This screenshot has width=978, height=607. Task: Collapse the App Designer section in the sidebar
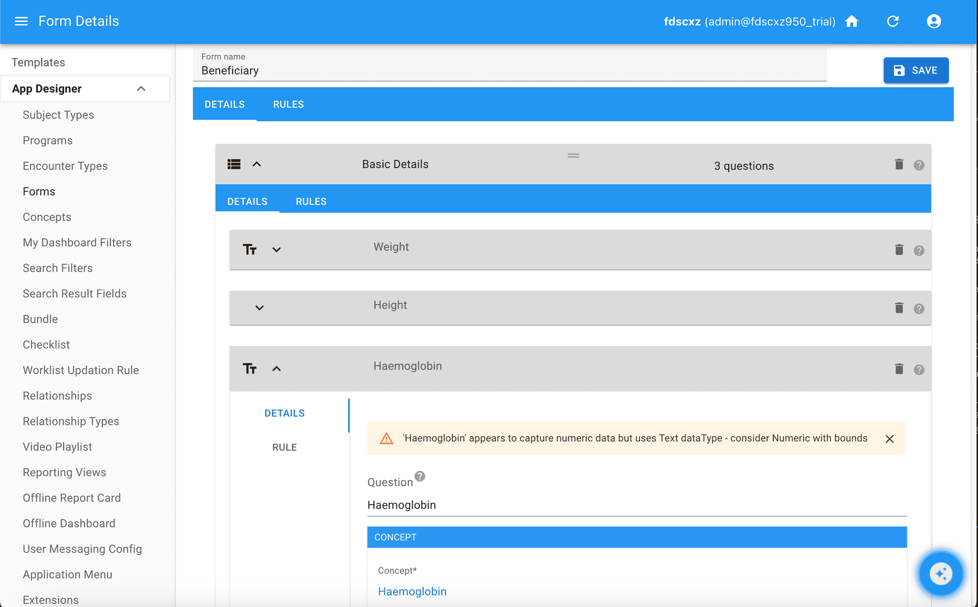(141, 88)
